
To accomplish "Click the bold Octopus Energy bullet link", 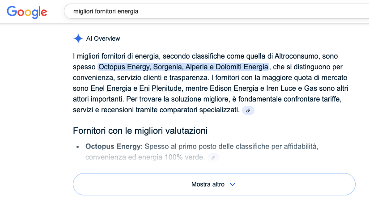I will [x=113, y=147].
